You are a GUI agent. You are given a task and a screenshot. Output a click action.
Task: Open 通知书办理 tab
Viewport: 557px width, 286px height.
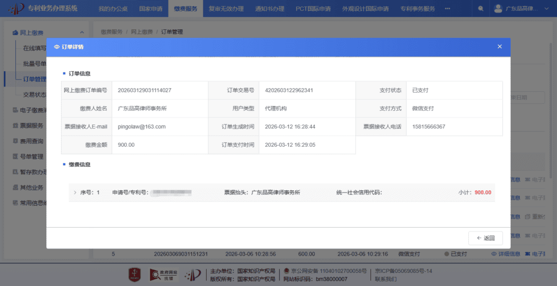point(270,9)
